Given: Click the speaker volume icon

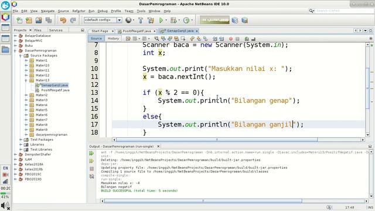Looking at the screenshot, I should (5, 206).
